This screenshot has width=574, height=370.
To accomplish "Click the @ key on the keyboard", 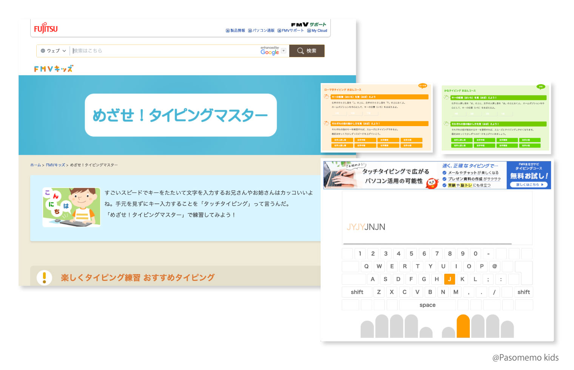I will pyautogui.click(x=495, y=266).
